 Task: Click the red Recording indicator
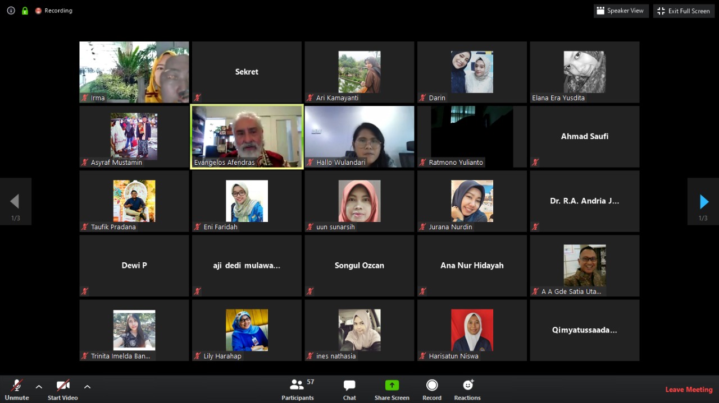point(53,11)
